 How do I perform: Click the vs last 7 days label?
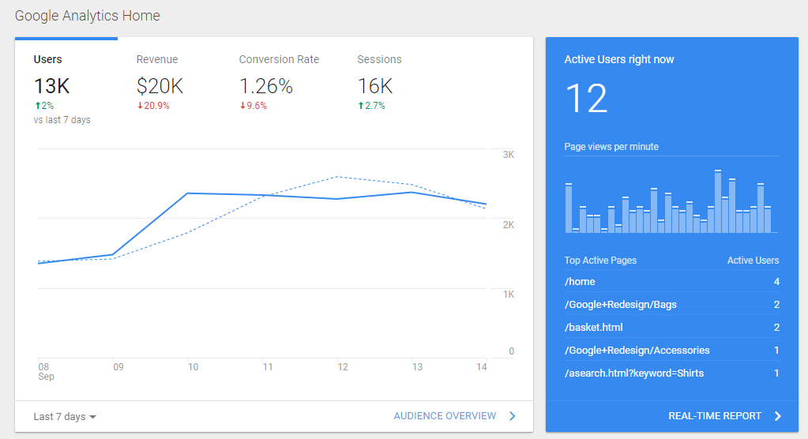click(x=62, y=119)
